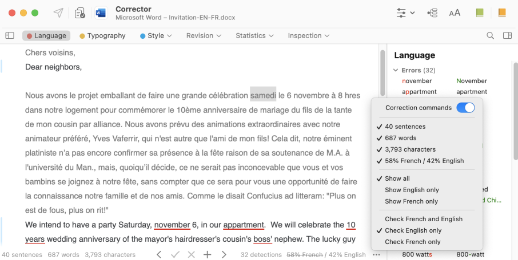Screen dimensions: 518x260
Task: Click the highlighted word samedi
Action: click(263, 96)
